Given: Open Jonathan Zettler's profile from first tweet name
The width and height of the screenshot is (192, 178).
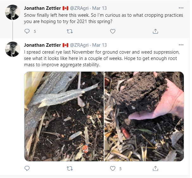Looking at the screenshot, I should pos(42,8).
